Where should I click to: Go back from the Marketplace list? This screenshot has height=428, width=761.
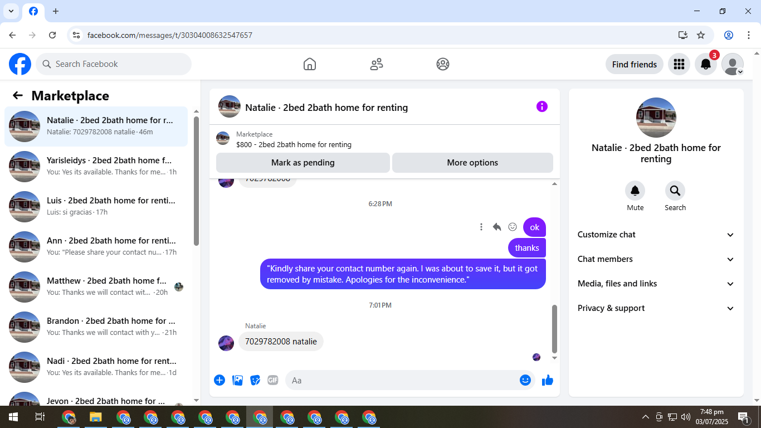pyautogui.click(x=18, y=95)
